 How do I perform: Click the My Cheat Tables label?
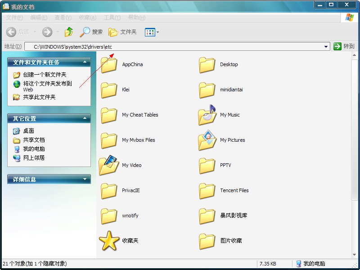tap(140, 115)
